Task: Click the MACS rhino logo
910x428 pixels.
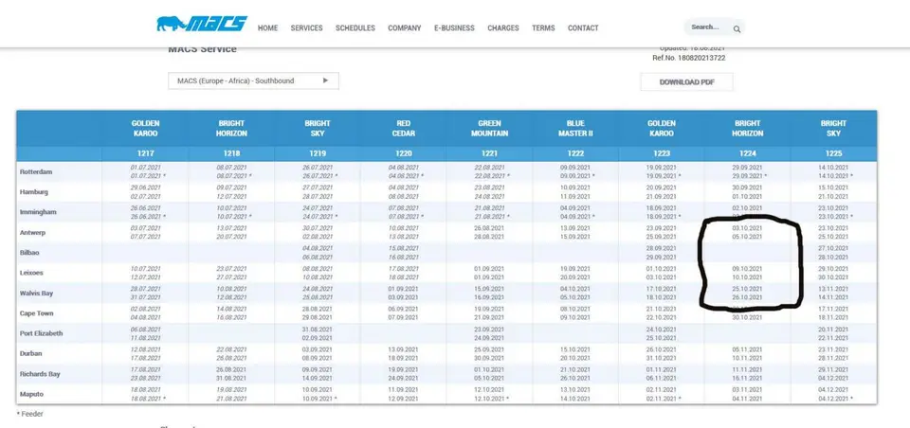Action: coord(201,24)
